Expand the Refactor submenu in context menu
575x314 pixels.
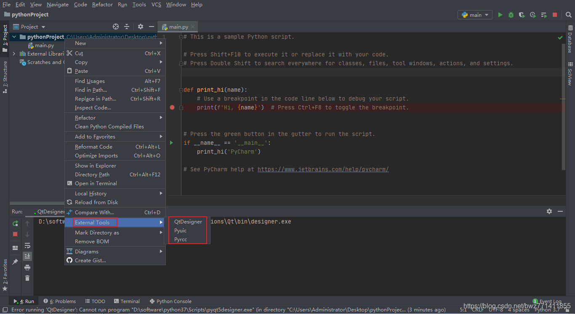pos(115,118)
